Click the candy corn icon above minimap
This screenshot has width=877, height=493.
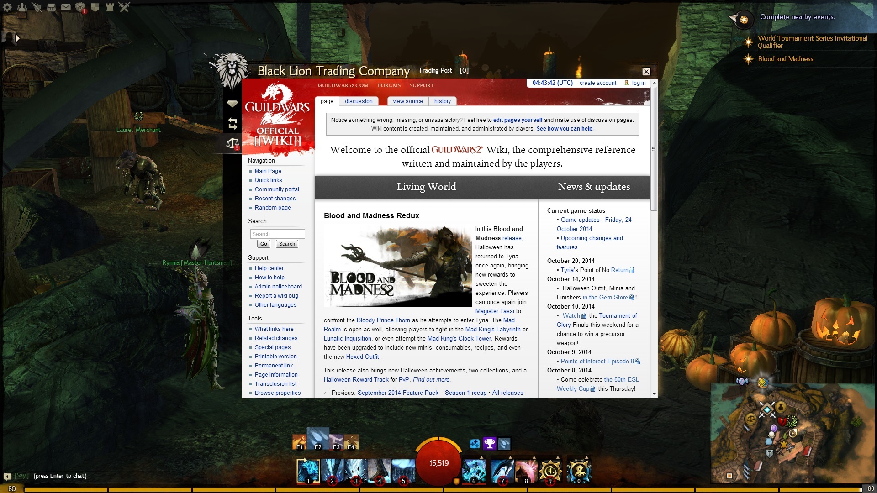[x=742, y=381]
